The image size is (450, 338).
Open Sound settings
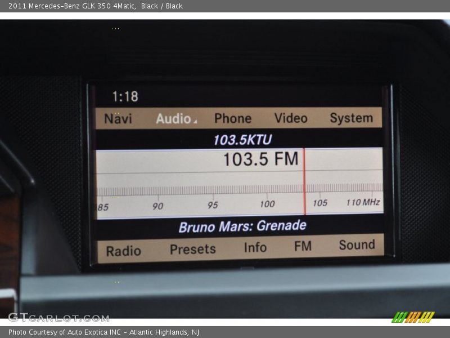pos(357,244)
